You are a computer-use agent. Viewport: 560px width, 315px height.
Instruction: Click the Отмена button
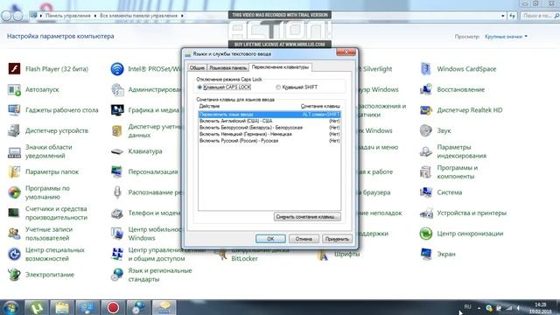pos(304,239)
